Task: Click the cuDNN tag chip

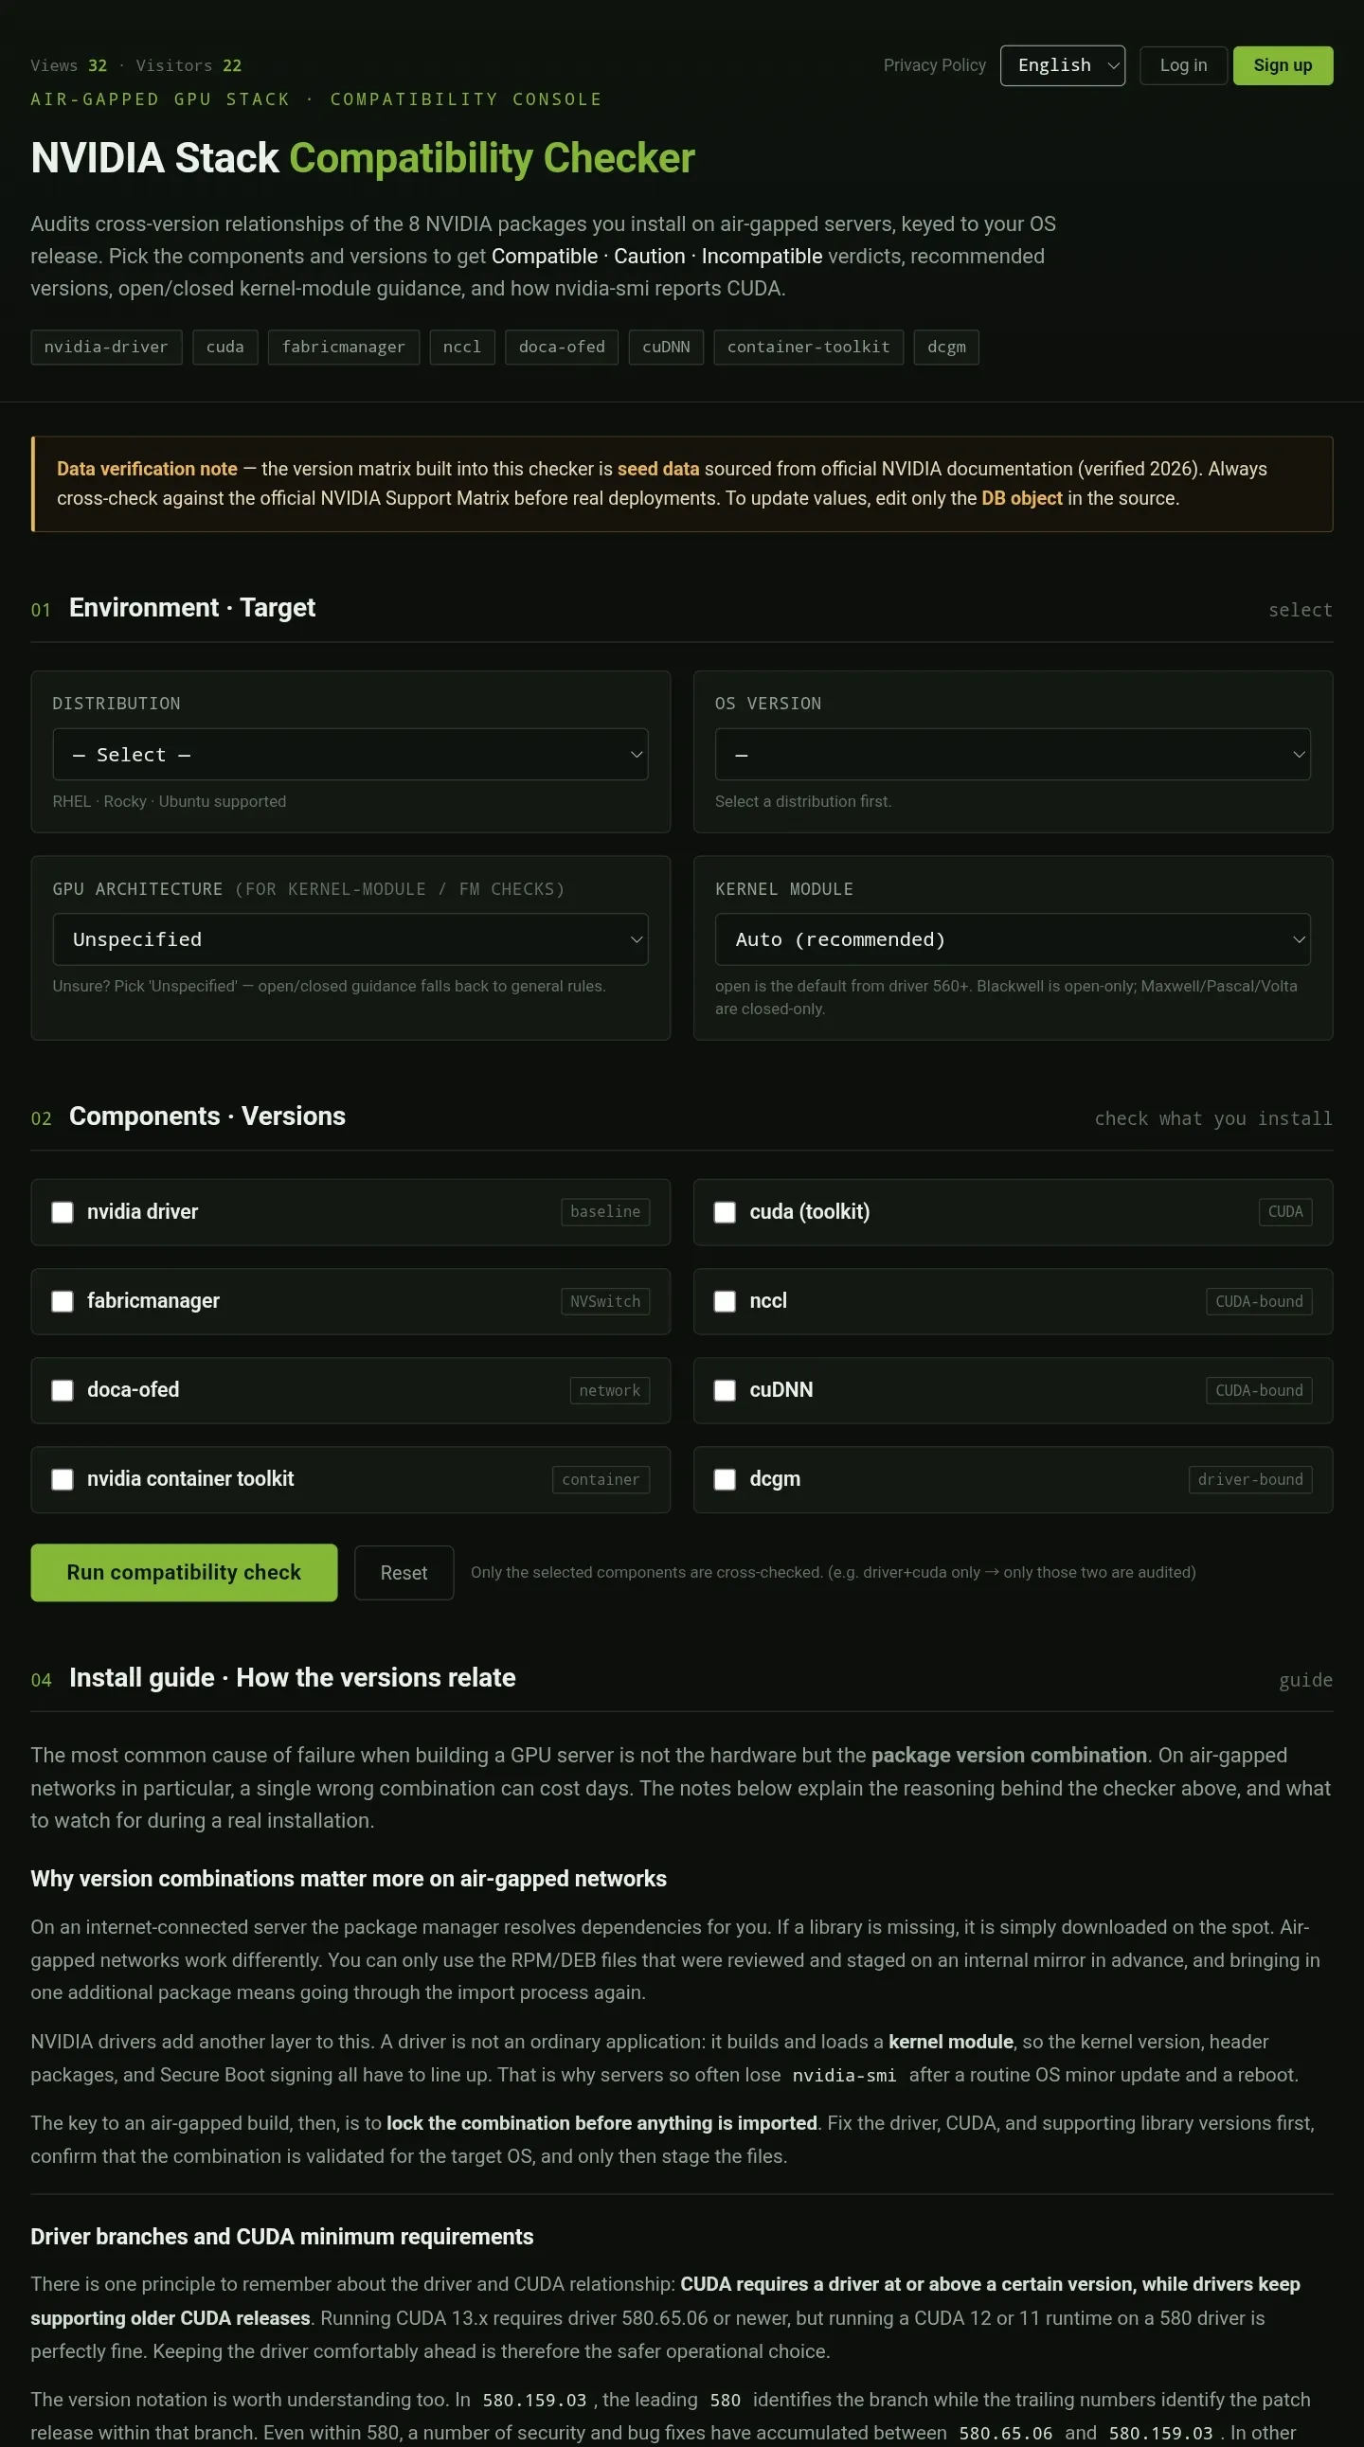Action: pyautogui.click(x=666, y=347)
